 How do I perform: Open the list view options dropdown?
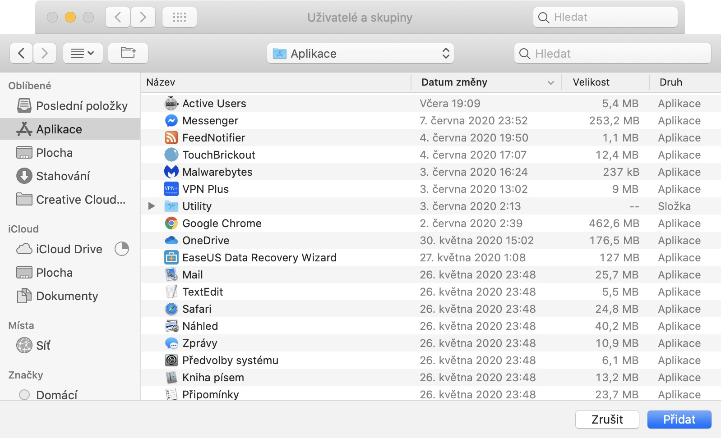(x=83, y=53)
